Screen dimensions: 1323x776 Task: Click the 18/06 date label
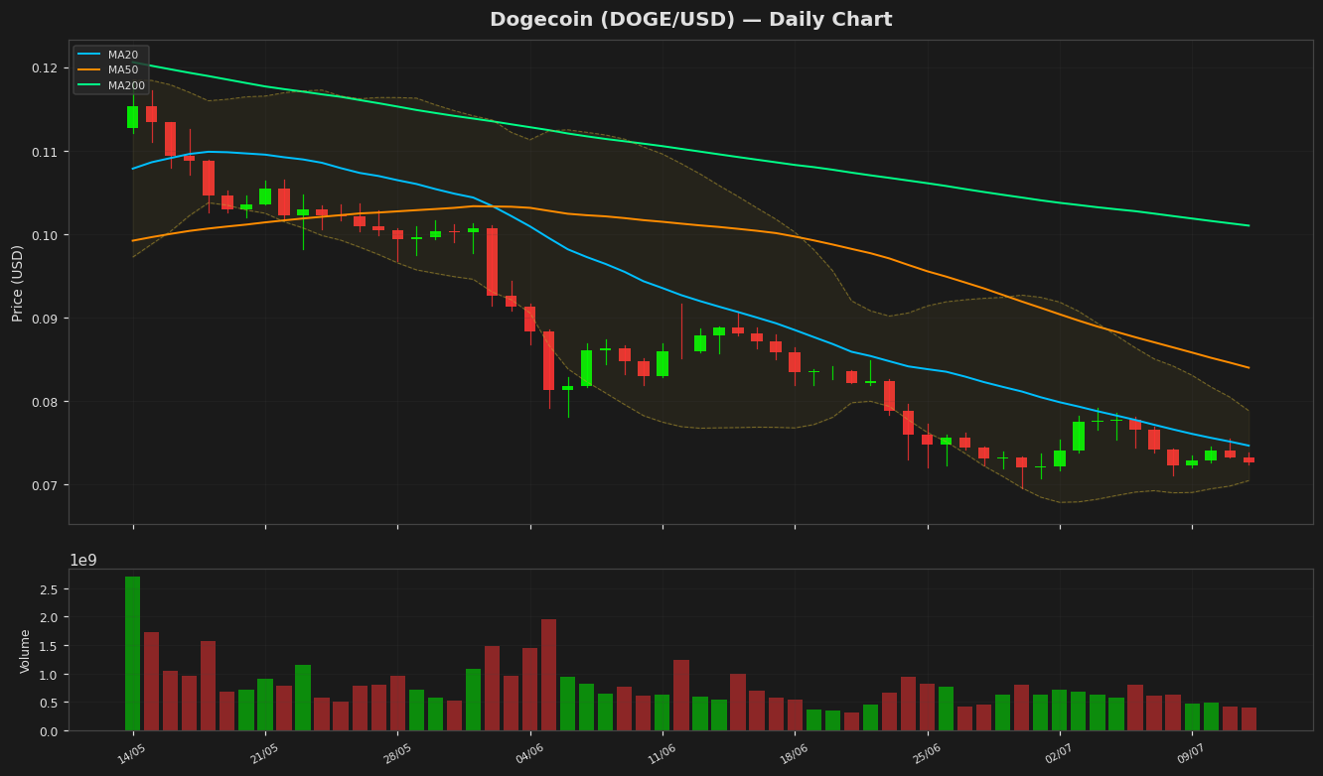[x=795, y=754]
